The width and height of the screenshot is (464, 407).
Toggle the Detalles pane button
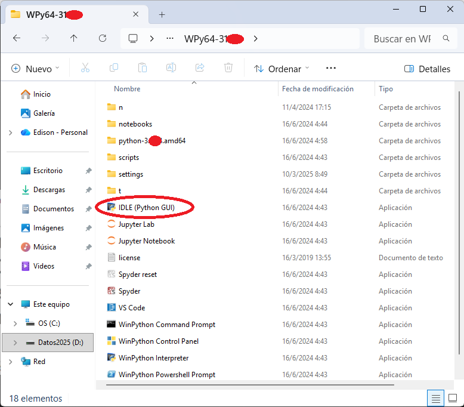click(x=427, y=69)
